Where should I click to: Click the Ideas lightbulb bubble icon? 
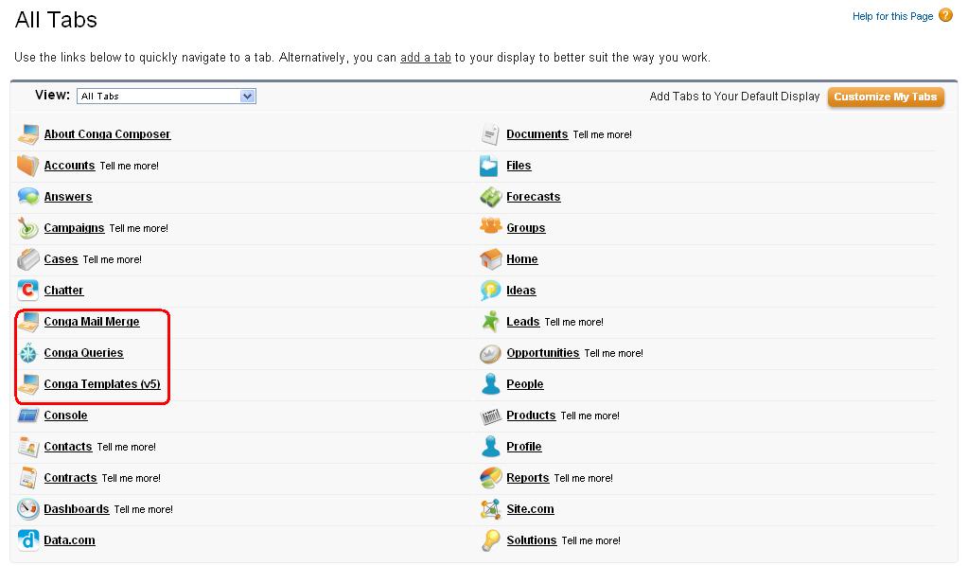[491, 291]
